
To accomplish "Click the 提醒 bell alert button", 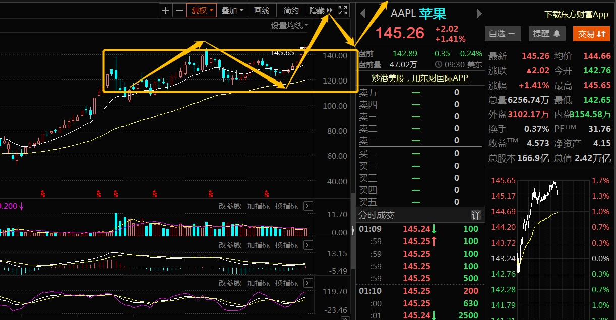I will (x=546, y=34).
